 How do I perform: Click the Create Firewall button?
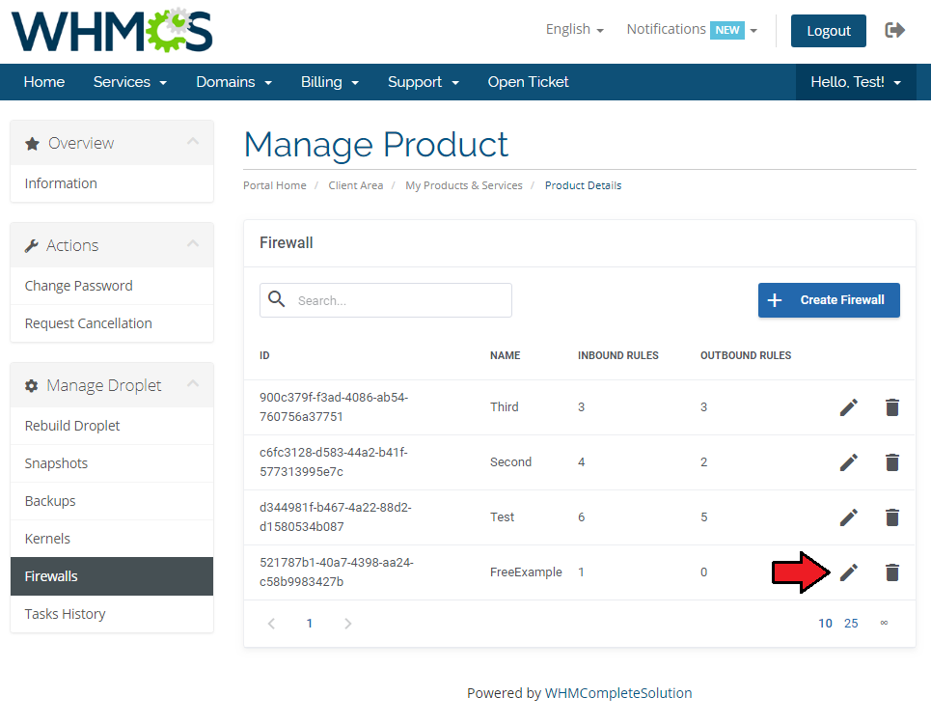point(829,300)
